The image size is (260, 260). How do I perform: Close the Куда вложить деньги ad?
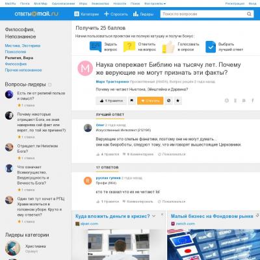tap(162, 214)
